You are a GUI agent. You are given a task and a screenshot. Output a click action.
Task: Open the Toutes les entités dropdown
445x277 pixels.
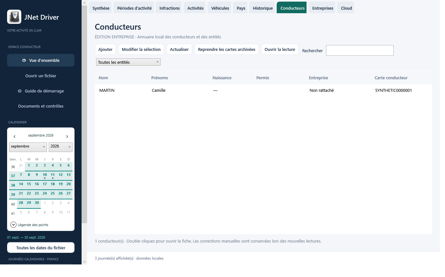128,62
